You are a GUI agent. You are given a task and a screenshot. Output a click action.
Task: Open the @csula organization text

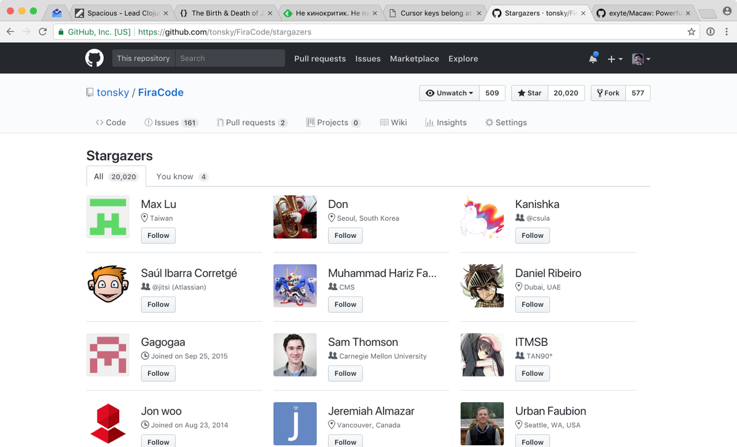538,218
